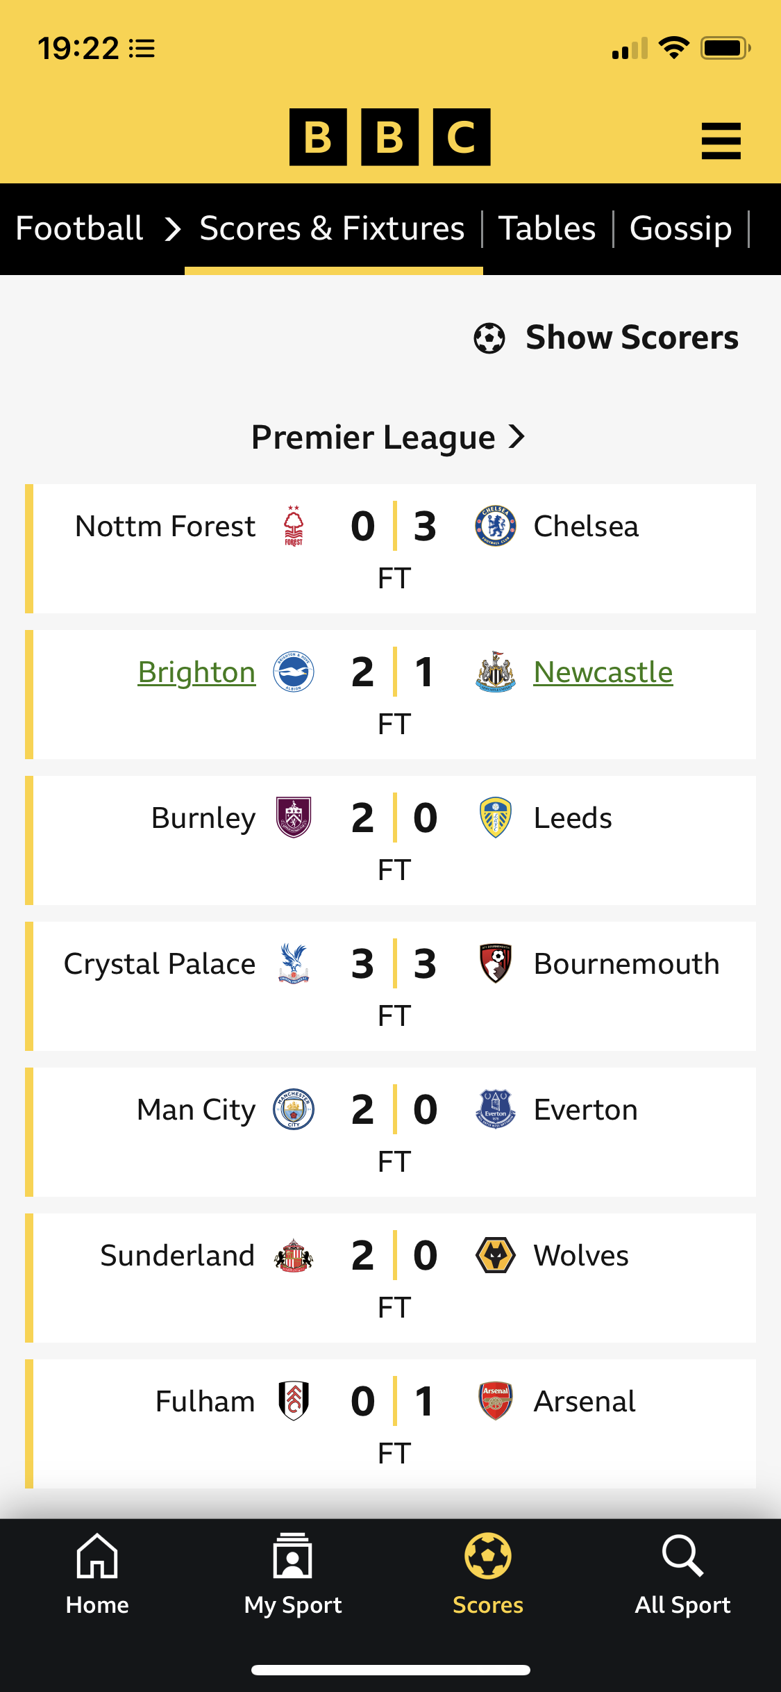Viewport: 781px width, 1692px height.
Task: Go to My Sport section
Action: [293, 1575]
